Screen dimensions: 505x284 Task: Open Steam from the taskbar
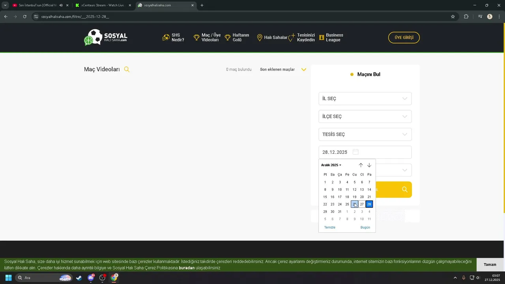[79, 278]
